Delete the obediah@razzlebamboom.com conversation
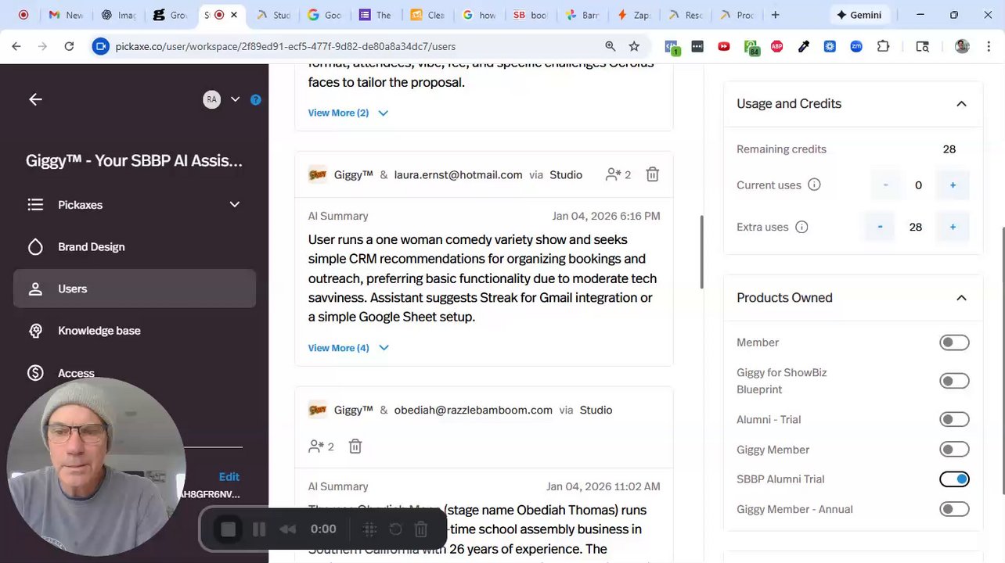This screenshot has height=563, width=1005. (x=355, y=446)
